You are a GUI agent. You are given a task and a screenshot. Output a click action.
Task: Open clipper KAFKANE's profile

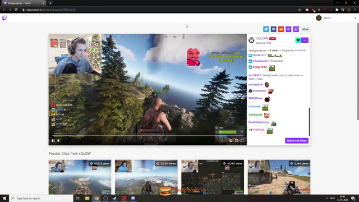(x=300, y=50)
